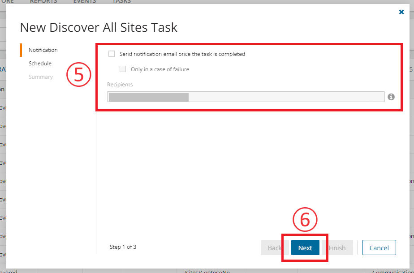Click the Back button
The image size is (414, 273).
tap(274, 247)
